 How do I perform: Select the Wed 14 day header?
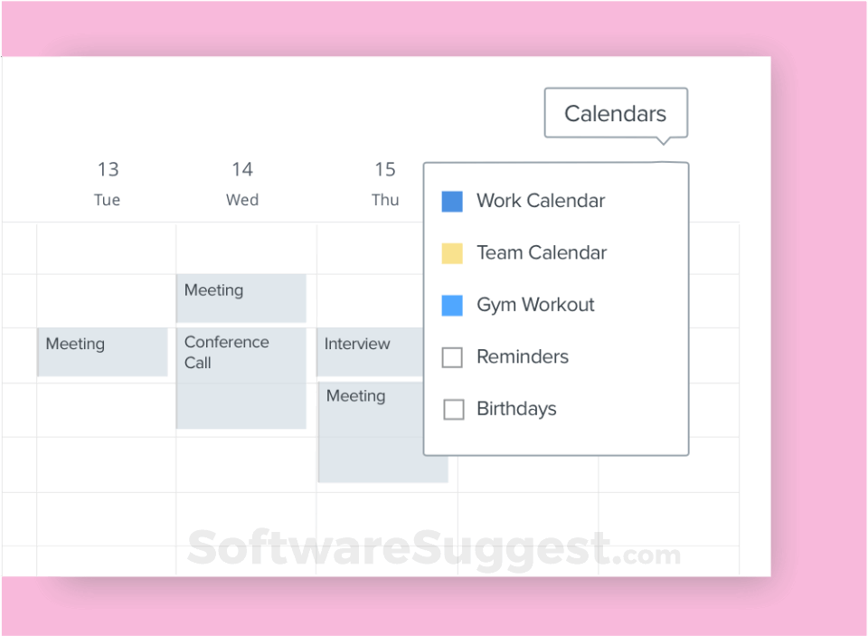pyautogui.click(x=241, y=183)
